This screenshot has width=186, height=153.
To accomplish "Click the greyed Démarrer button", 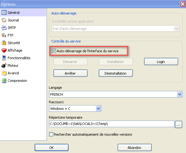I will tap(70, 62).
